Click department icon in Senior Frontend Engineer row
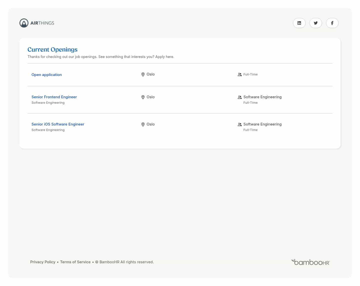360x286 pixels. click(x=239, y=97)
